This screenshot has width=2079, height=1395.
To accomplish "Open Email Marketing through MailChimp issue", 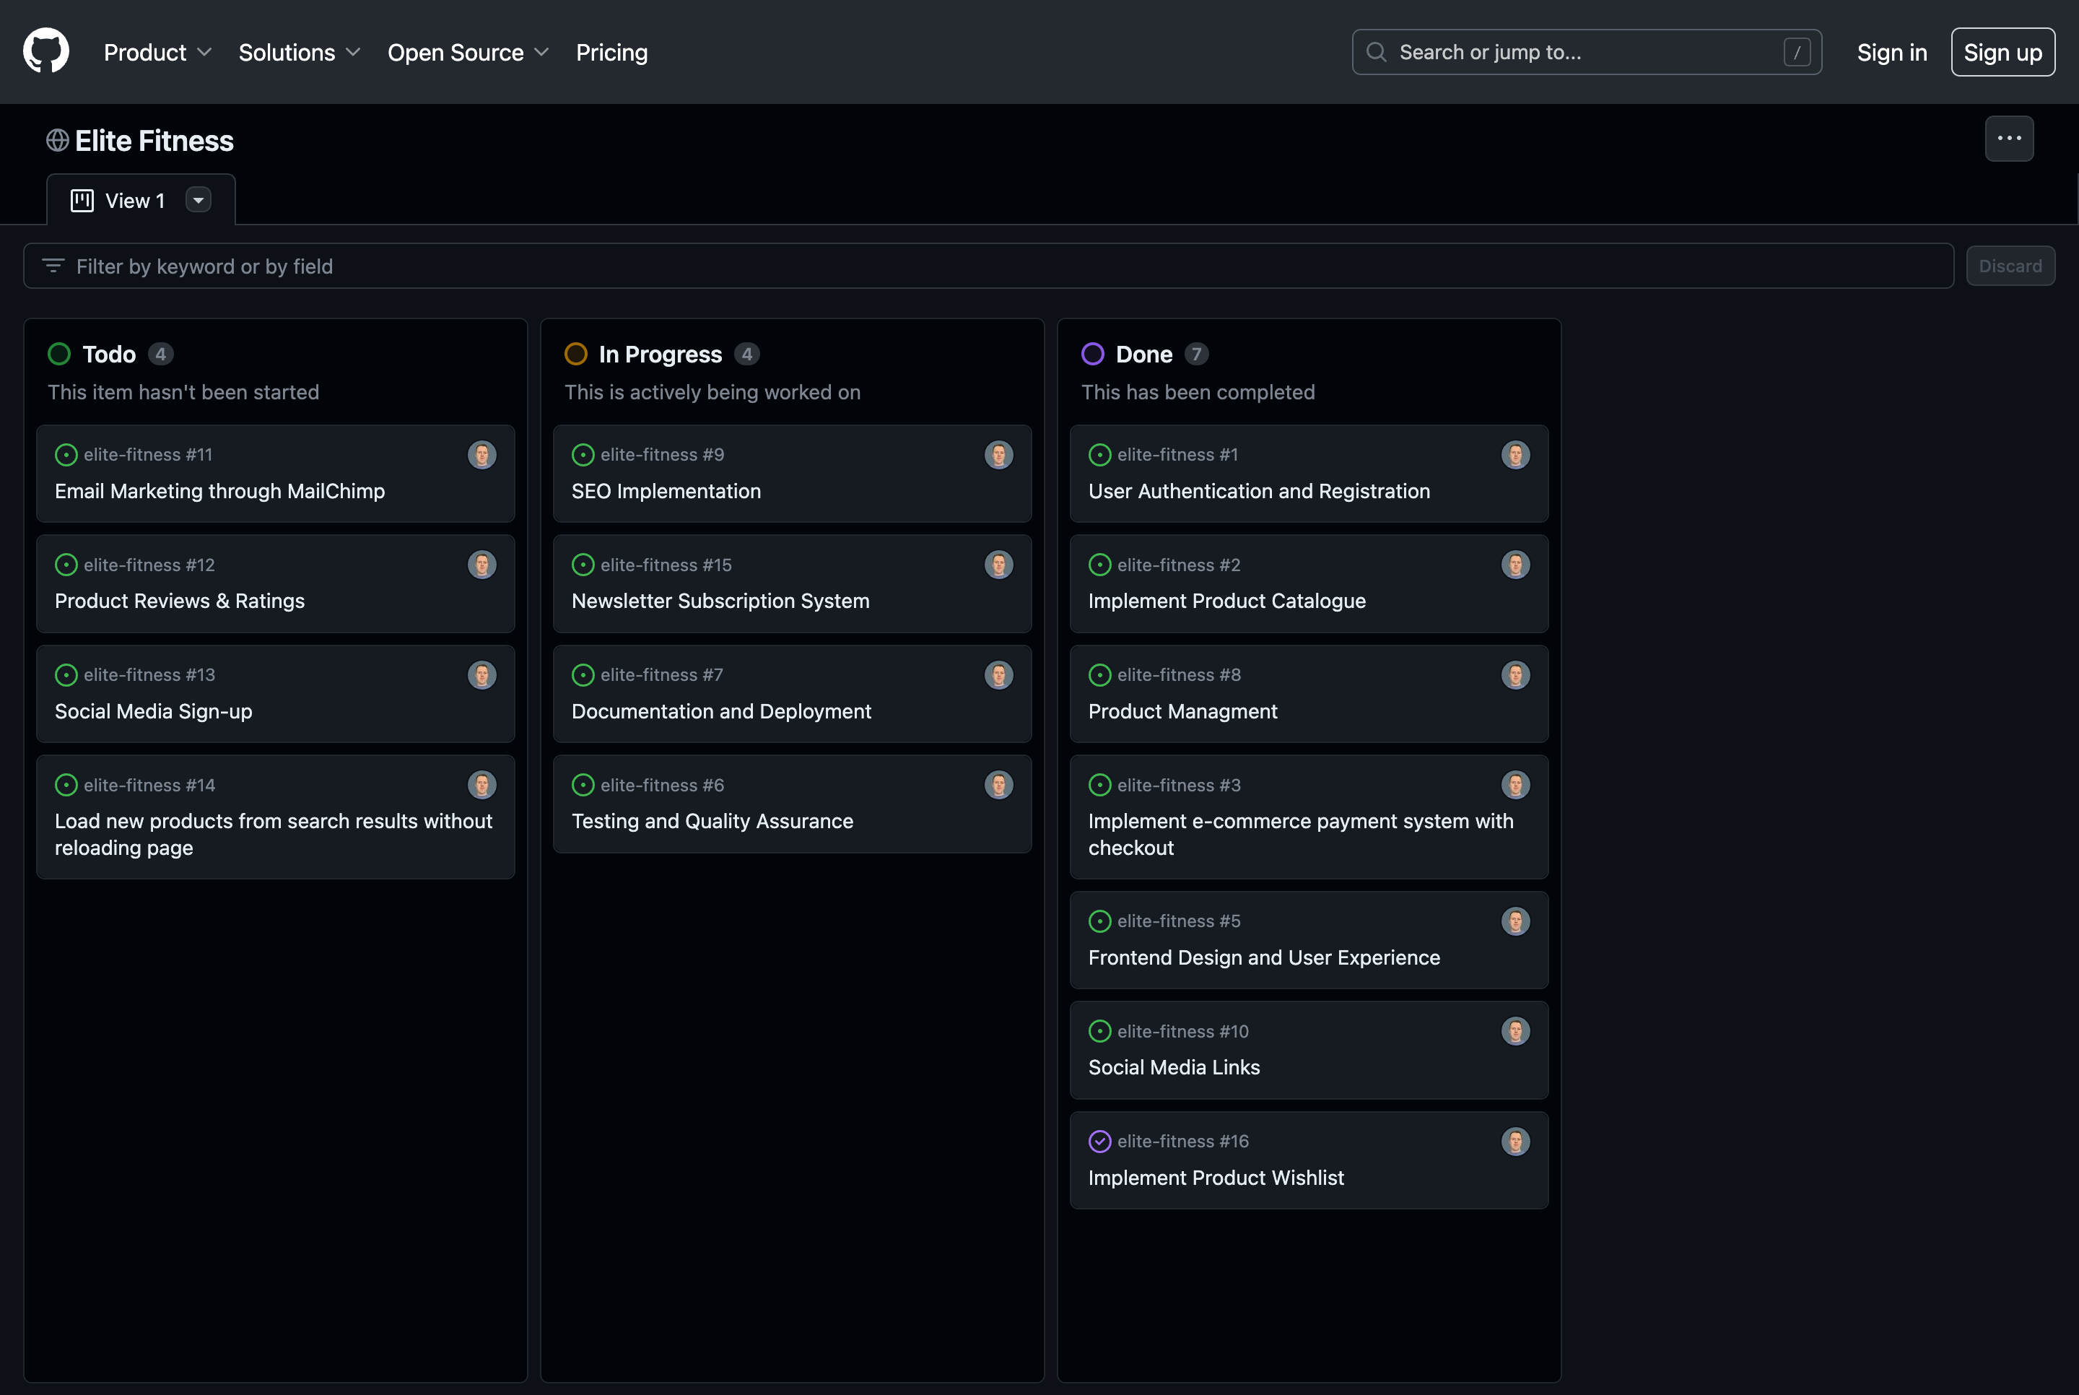I will coord(219,491).
